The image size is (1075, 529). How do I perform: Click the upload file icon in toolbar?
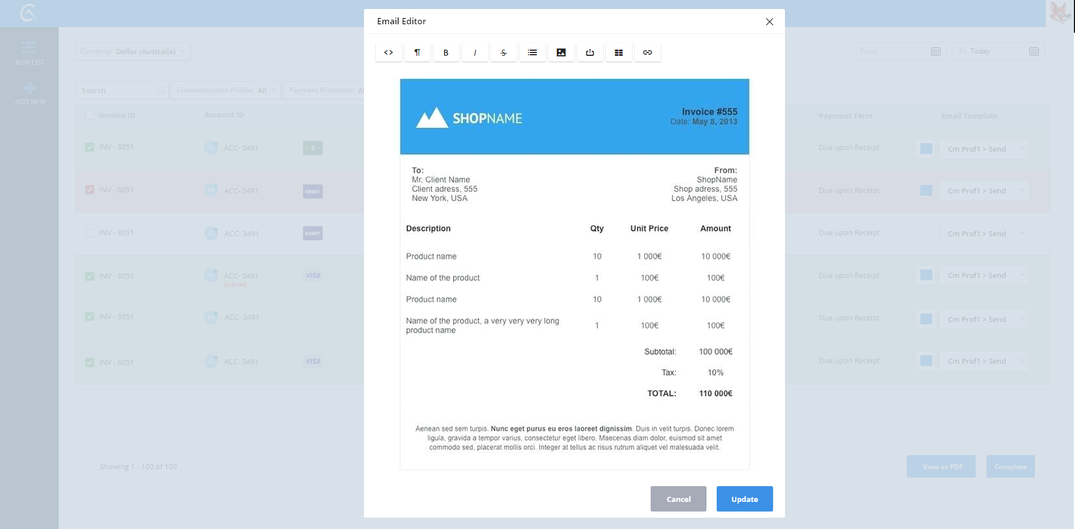point(590,52)
